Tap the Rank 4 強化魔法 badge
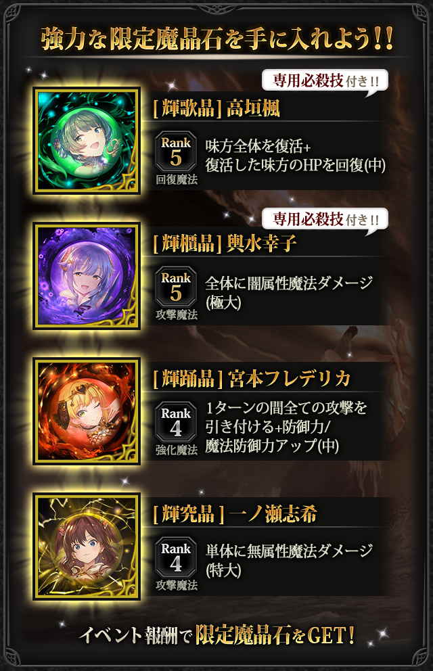Viewport: 433px width, 671px height. coord(176,429)
